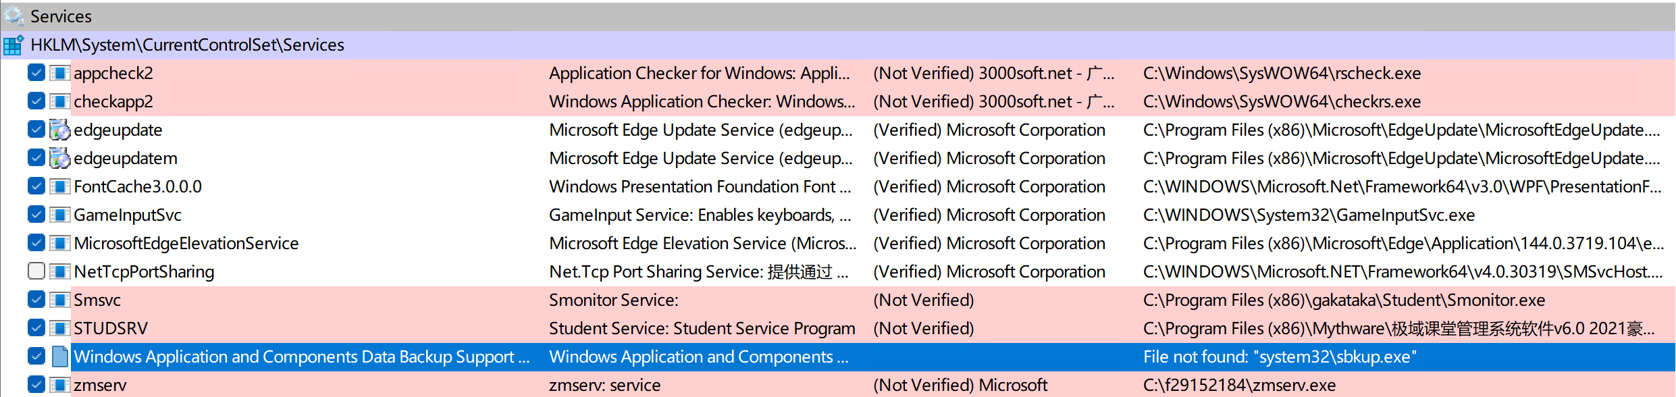Untick the checkapp2 checkbox
The image size is (1676, 397).
tap(36, 101)
